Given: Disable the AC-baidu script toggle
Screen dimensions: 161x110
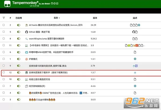Looking at the screenshot, I should click(19, 25).
